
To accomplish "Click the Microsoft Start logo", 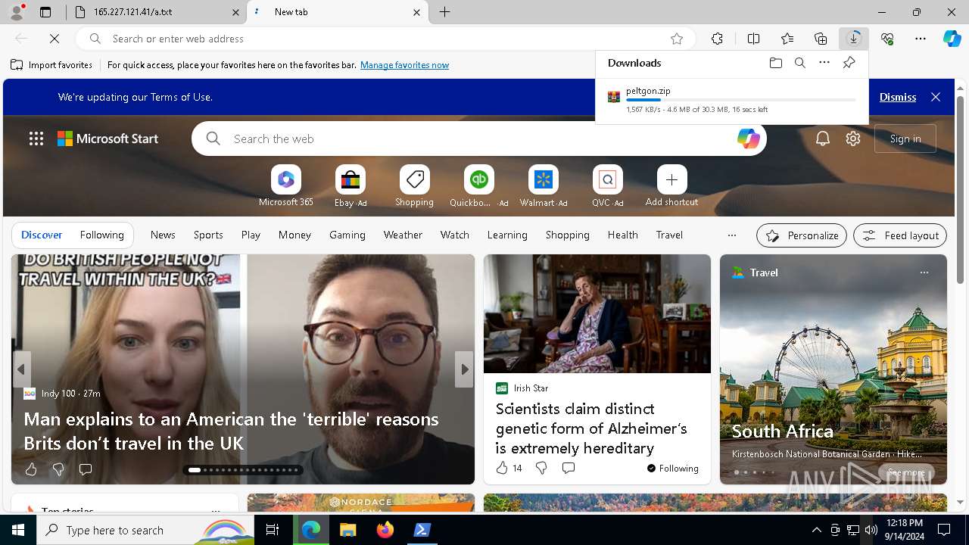I will pos(107,139).
